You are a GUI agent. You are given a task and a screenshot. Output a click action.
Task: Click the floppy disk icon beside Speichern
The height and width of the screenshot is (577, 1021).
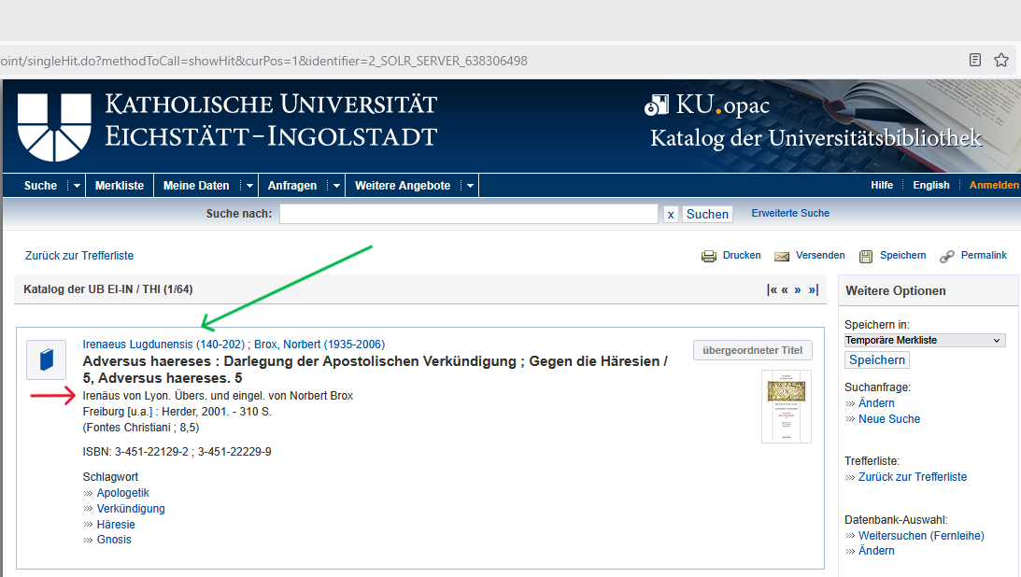coord(866,257)
